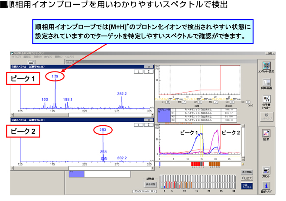
Task: Close the tube No.007 spectrum window
Action: (149, 67)
